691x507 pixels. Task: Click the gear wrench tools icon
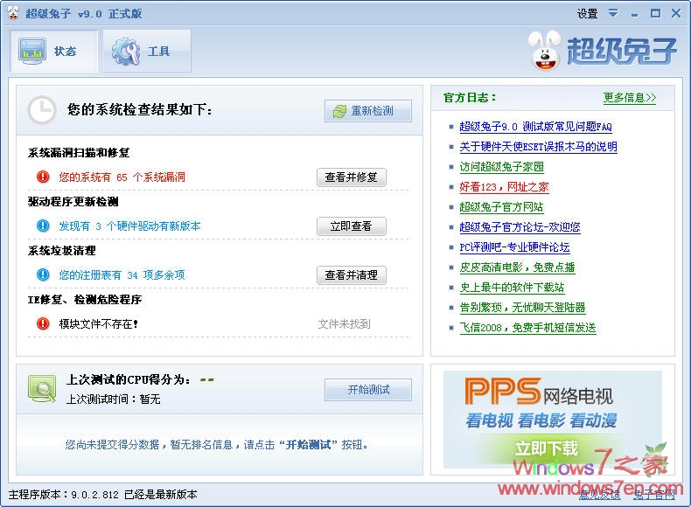126,52
